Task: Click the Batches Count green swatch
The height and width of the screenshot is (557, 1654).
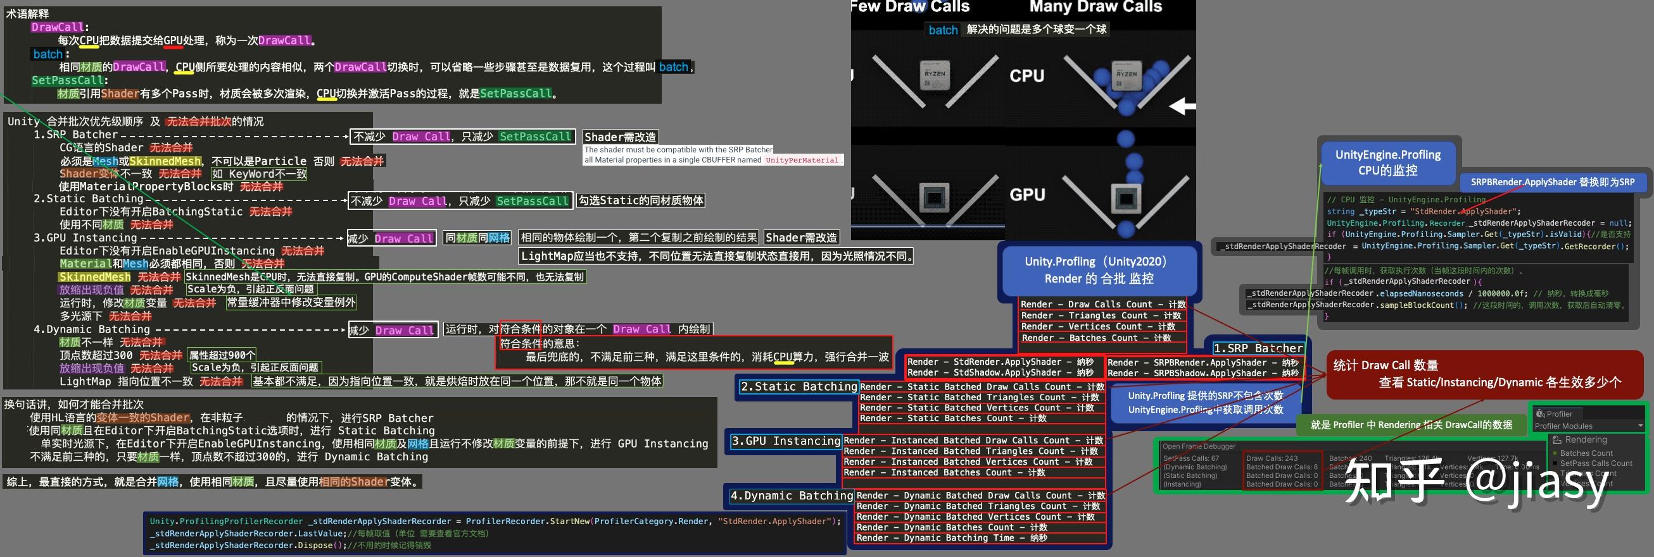Action: pos(1555,453)
